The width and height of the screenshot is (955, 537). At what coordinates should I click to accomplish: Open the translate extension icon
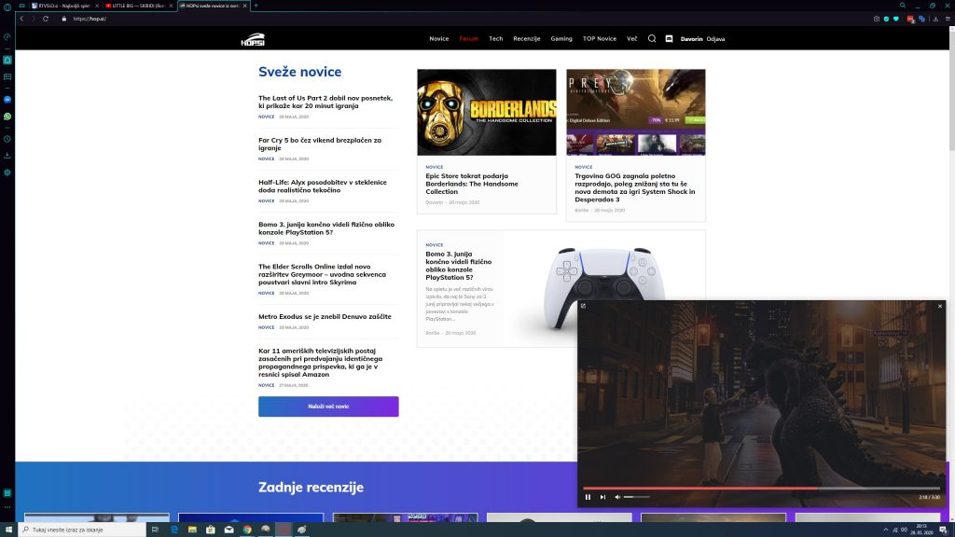(921, 19)
